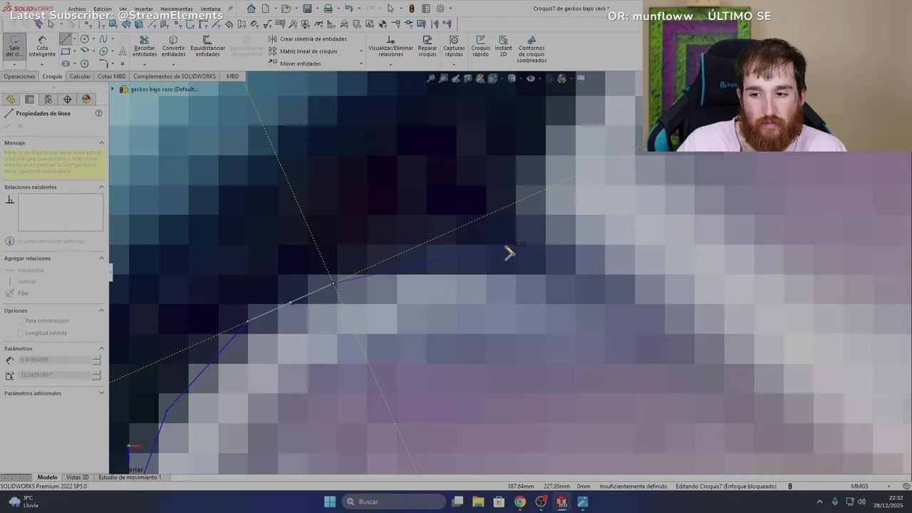Open Chrome from the taskbar
912x513 pixels.
[x=520, y=502]
